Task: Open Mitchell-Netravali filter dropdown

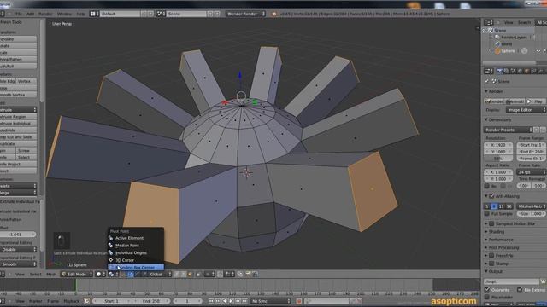Action: pos(531,206)
